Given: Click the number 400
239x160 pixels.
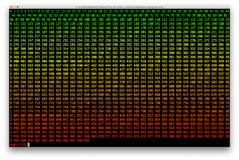Looking at the screenshot, I should click(x=16, y=61).
